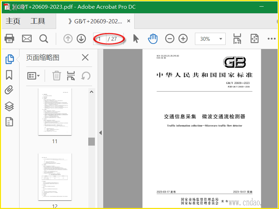Open the 主页 tab

tap(13, 21)
